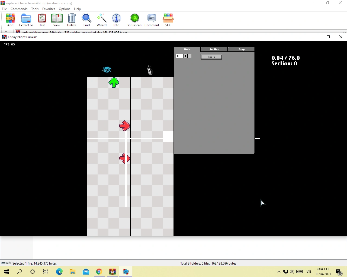The height and width of the screenshot is (277, 347).
Task: Open Windows Search from the taskbar
Action: 20,272
